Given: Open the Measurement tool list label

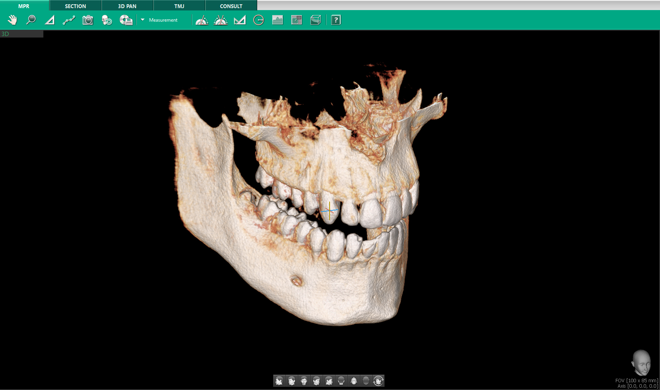Looking at the screenshot, I should point(163,20).
